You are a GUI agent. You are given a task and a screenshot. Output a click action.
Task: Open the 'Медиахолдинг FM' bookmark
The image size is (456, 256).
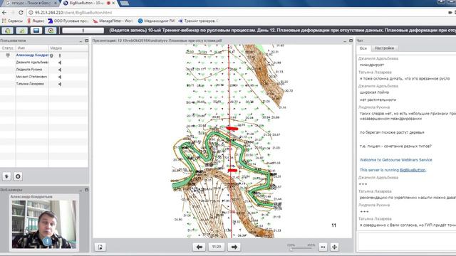156,21
